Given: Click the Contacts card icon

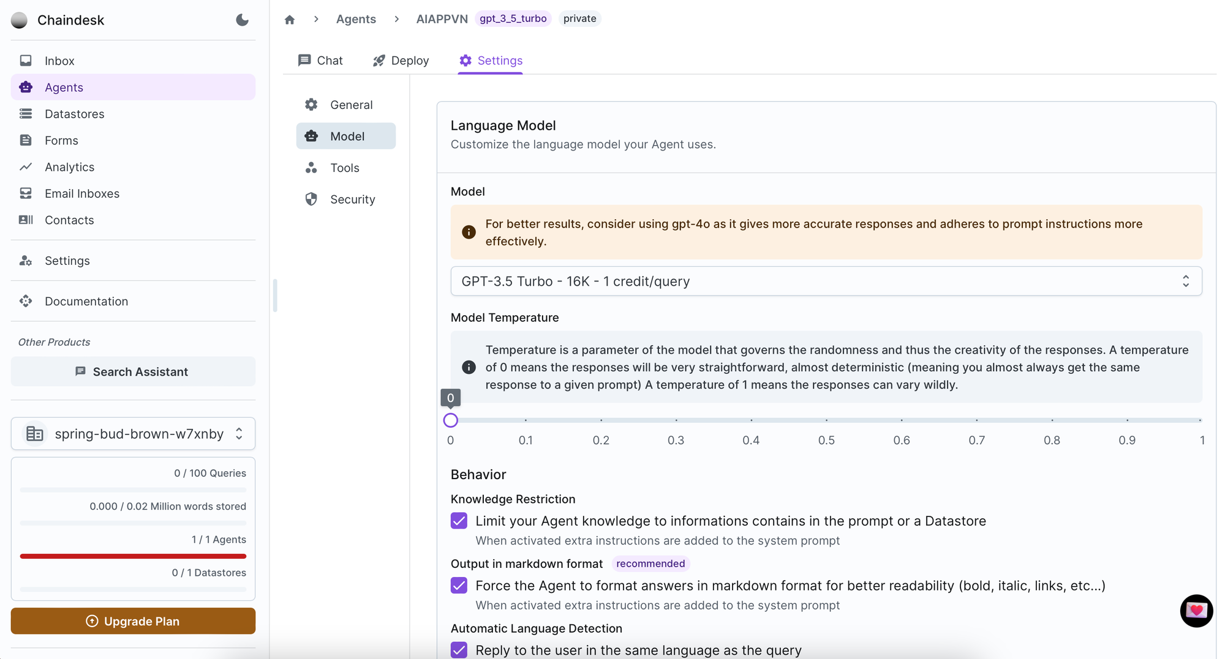Looking at the screenshot, I should coord(26,220).
